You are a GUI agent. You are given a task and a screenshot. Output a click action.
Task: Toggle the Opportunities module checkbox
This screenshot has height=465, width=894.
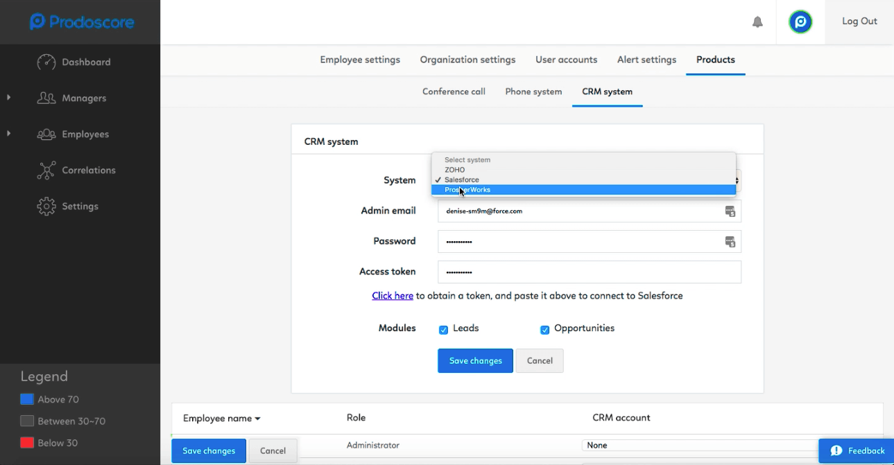point(545,330)
